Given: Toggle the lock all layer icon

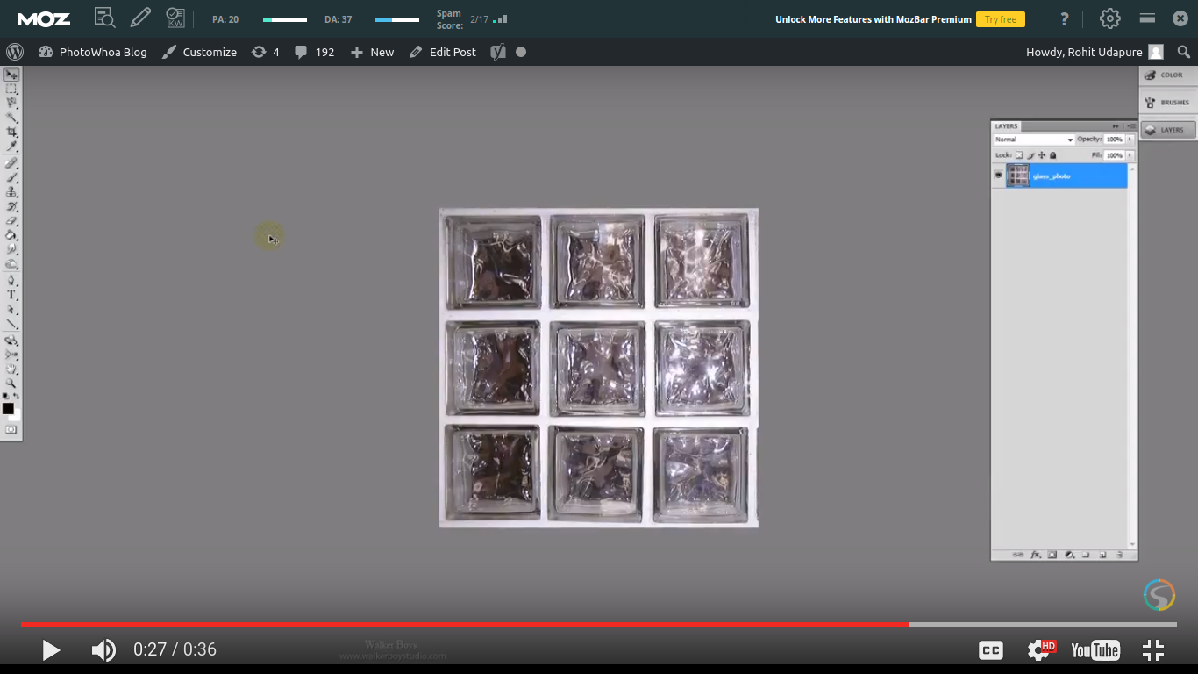Looking at the screenshot, I should click(1053, 155).
